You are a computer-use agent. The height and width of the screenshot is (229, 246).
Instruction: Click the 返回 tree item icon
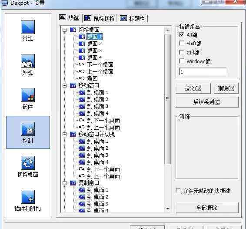pyautogui.click(x=82, y=78)
